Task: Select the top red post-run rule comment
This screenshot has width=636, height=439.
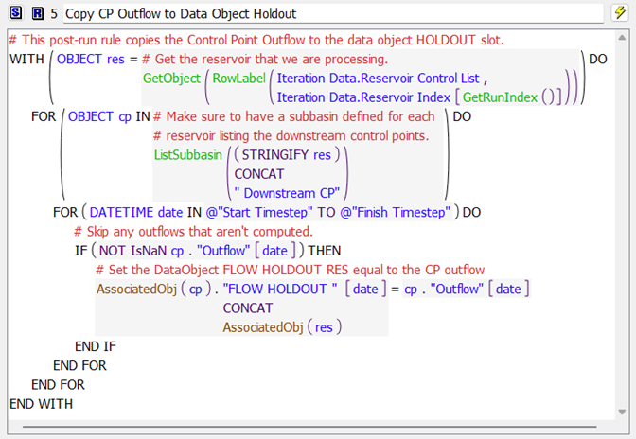Action: pyautogui.click(x=256, y=41)
